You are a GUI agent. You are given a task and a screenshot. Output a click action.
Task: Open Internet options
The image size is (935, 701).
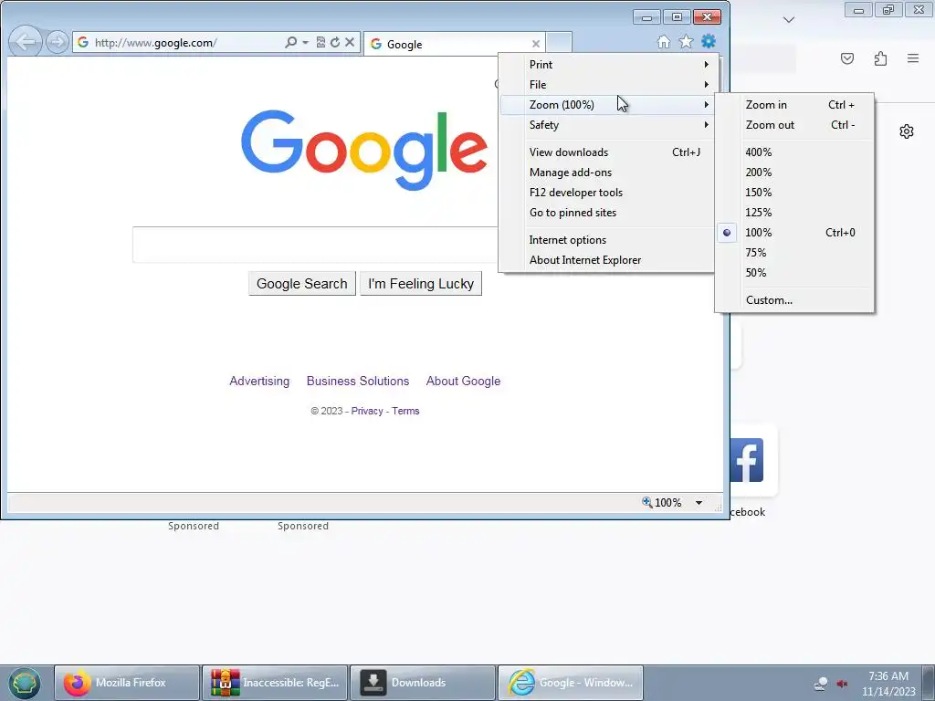pyautogui.click(x=609, y=240)
